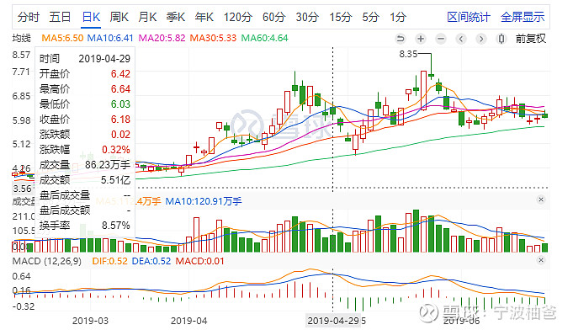Viewport: 573px width, 330px height.
Task: Click the 2019-04-29 crosshair date label
Action: click(x=334, y=321)
